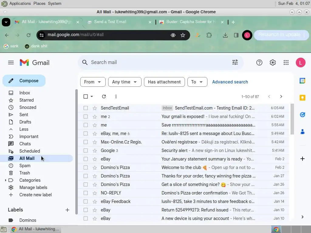The image size is (311, 233).
Task: Bookmark this page with the star icon
Action: (183, 35)
